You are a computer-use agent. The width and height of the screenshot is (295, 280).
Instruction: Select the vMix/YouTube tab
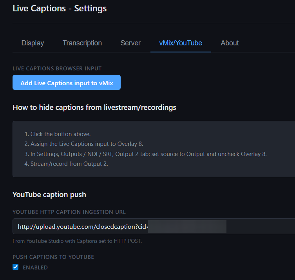[181, 43]
